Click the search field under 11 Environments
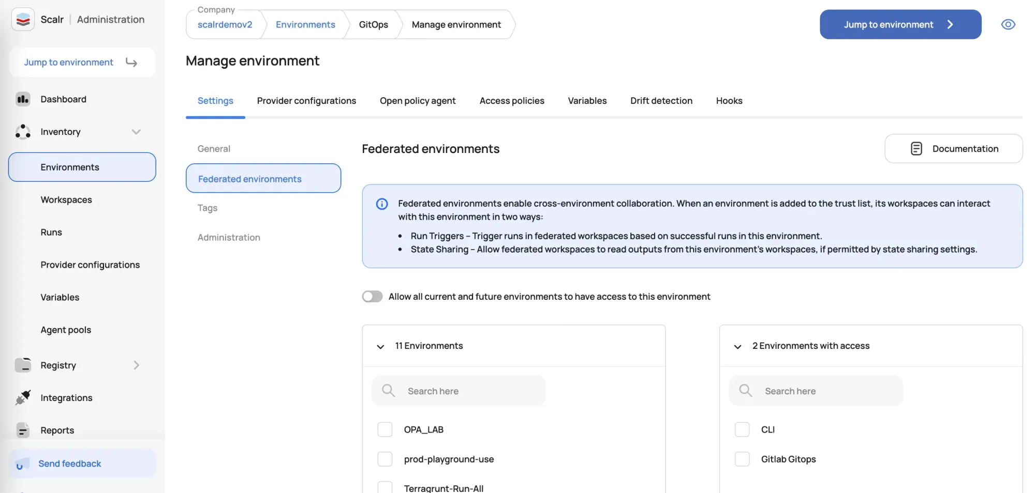Screen dimensions: 1035x493 coord(459,391)
